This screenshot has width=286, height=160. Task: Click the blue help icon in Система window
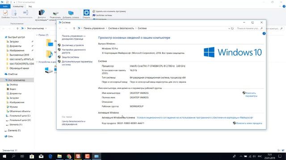pyautogui.click(x=264, y=34)
